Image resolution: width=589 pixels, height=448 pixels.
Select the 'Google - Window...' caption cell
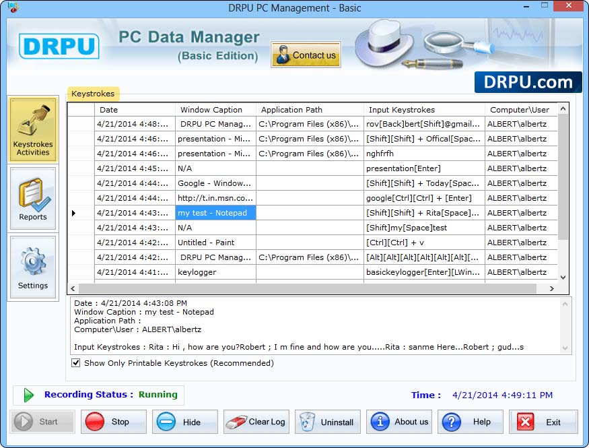click(x=215, y=183)
